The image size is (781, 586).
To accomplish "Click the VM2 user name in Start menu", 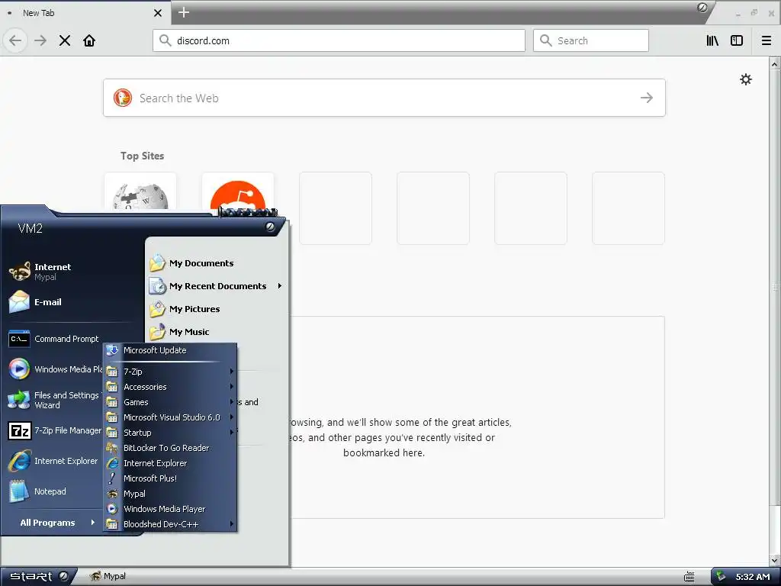I will (31, 229).
